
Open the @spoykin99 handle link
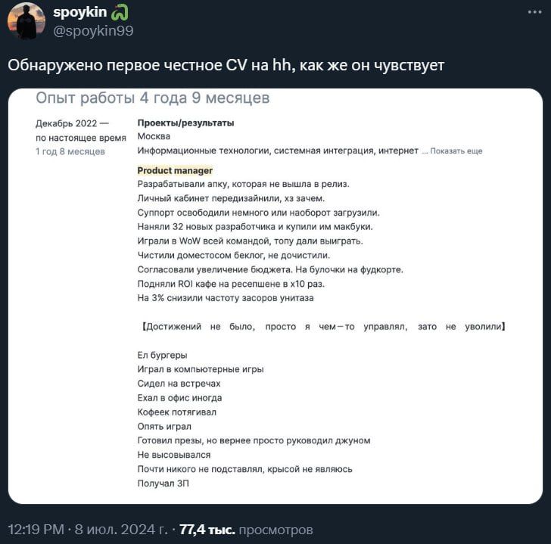93,31
